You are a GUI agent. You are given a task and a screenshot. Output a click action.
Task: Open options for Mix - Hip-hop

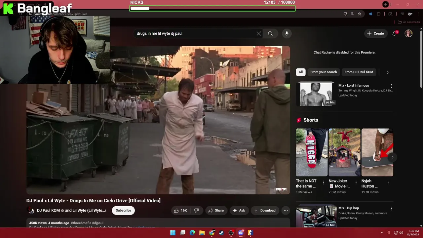tap(391, 209)
